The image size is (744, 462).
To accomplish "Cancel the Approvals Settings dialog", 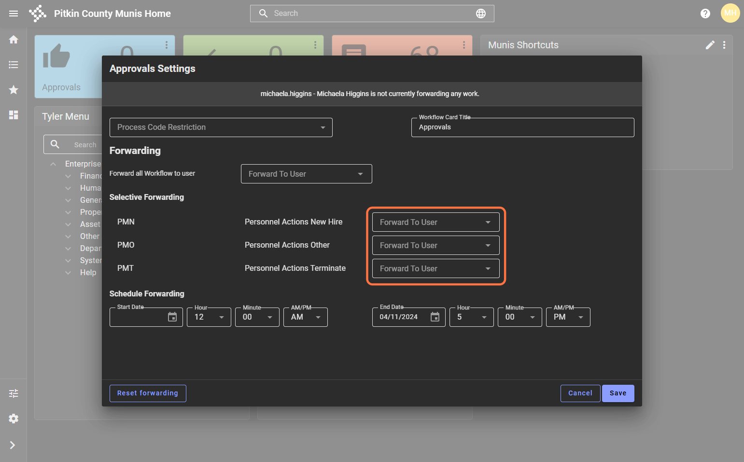I will click(x=580, y=393).
